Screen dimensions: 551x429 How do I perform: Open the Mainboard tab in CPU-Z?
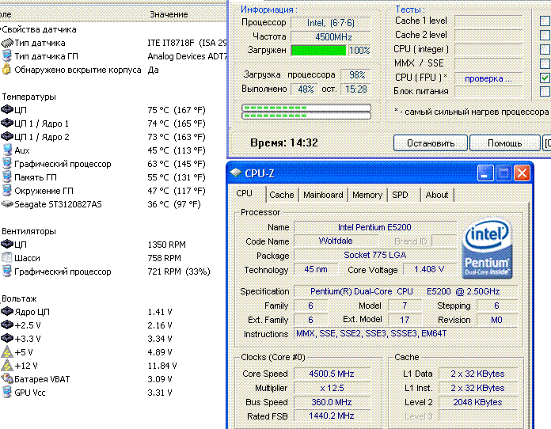(x=323, y=195)
